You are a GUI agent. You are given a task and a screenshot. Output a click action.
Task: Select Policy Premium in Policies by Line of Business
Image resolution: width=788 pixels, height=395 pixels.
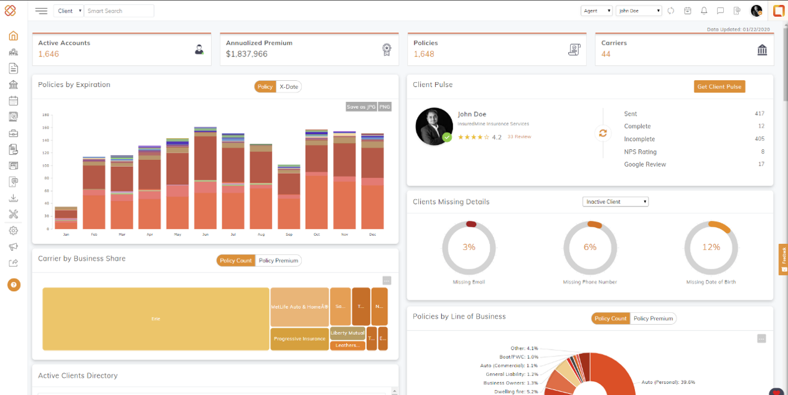(x=653, y=318)
